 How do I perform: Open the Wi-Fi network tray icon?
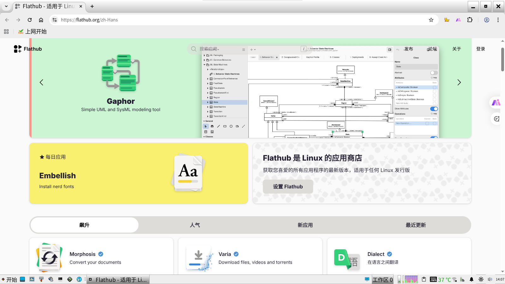point(455,279)
